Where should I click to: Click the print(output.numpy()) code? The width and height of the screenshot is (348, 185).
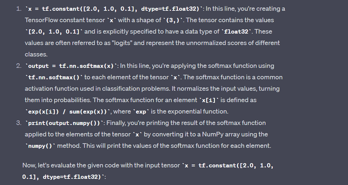65,123
